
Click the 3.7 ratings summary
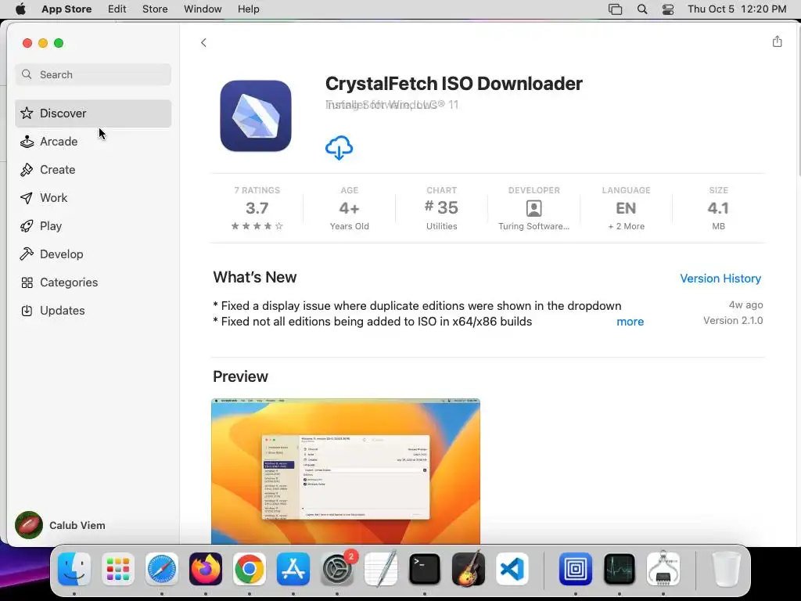pyautogui.click(x=257, y=208)
